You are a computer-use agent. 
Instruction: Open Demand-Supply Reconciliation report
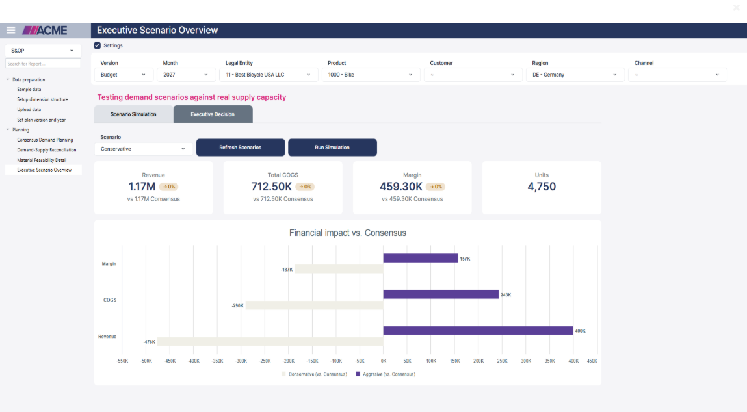click(47, 150)
